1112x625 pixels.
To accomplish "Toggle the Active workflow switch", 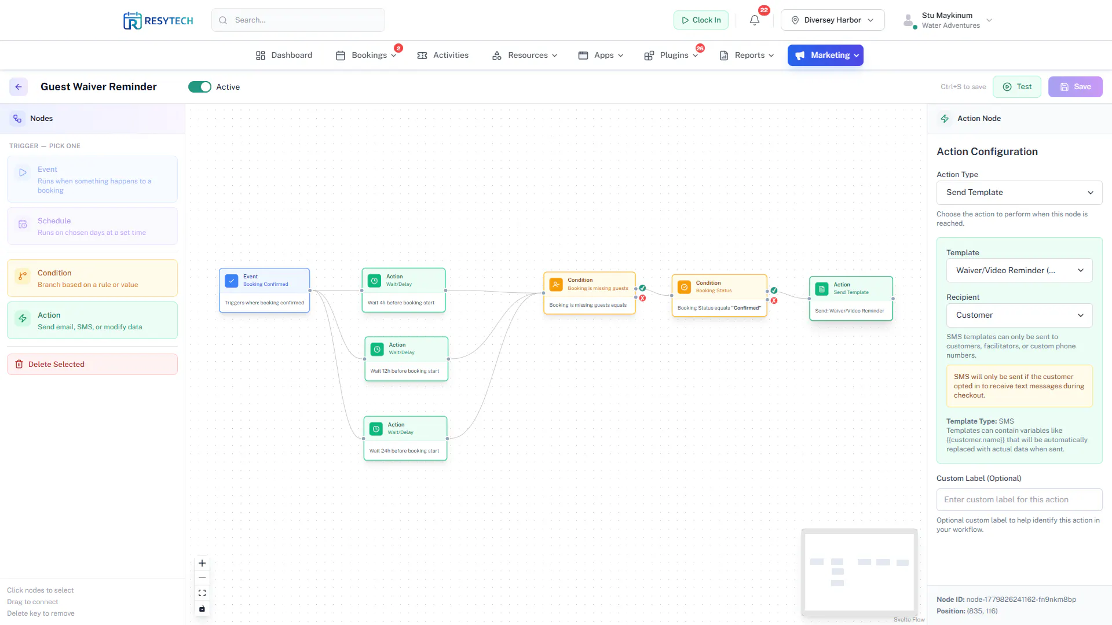I will pyautogui.click(x=200, y=87).
